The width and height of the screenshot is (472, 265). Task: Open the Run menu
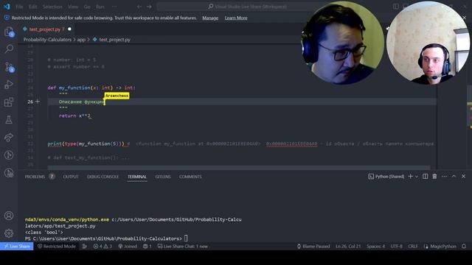[x=100, y=7]
